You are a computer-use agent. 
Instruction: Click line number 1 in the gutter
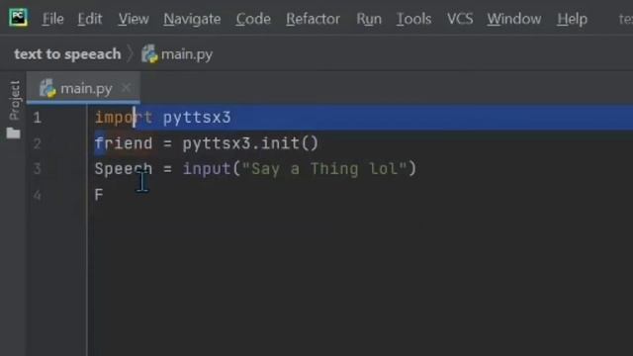[x=38, y=118]
